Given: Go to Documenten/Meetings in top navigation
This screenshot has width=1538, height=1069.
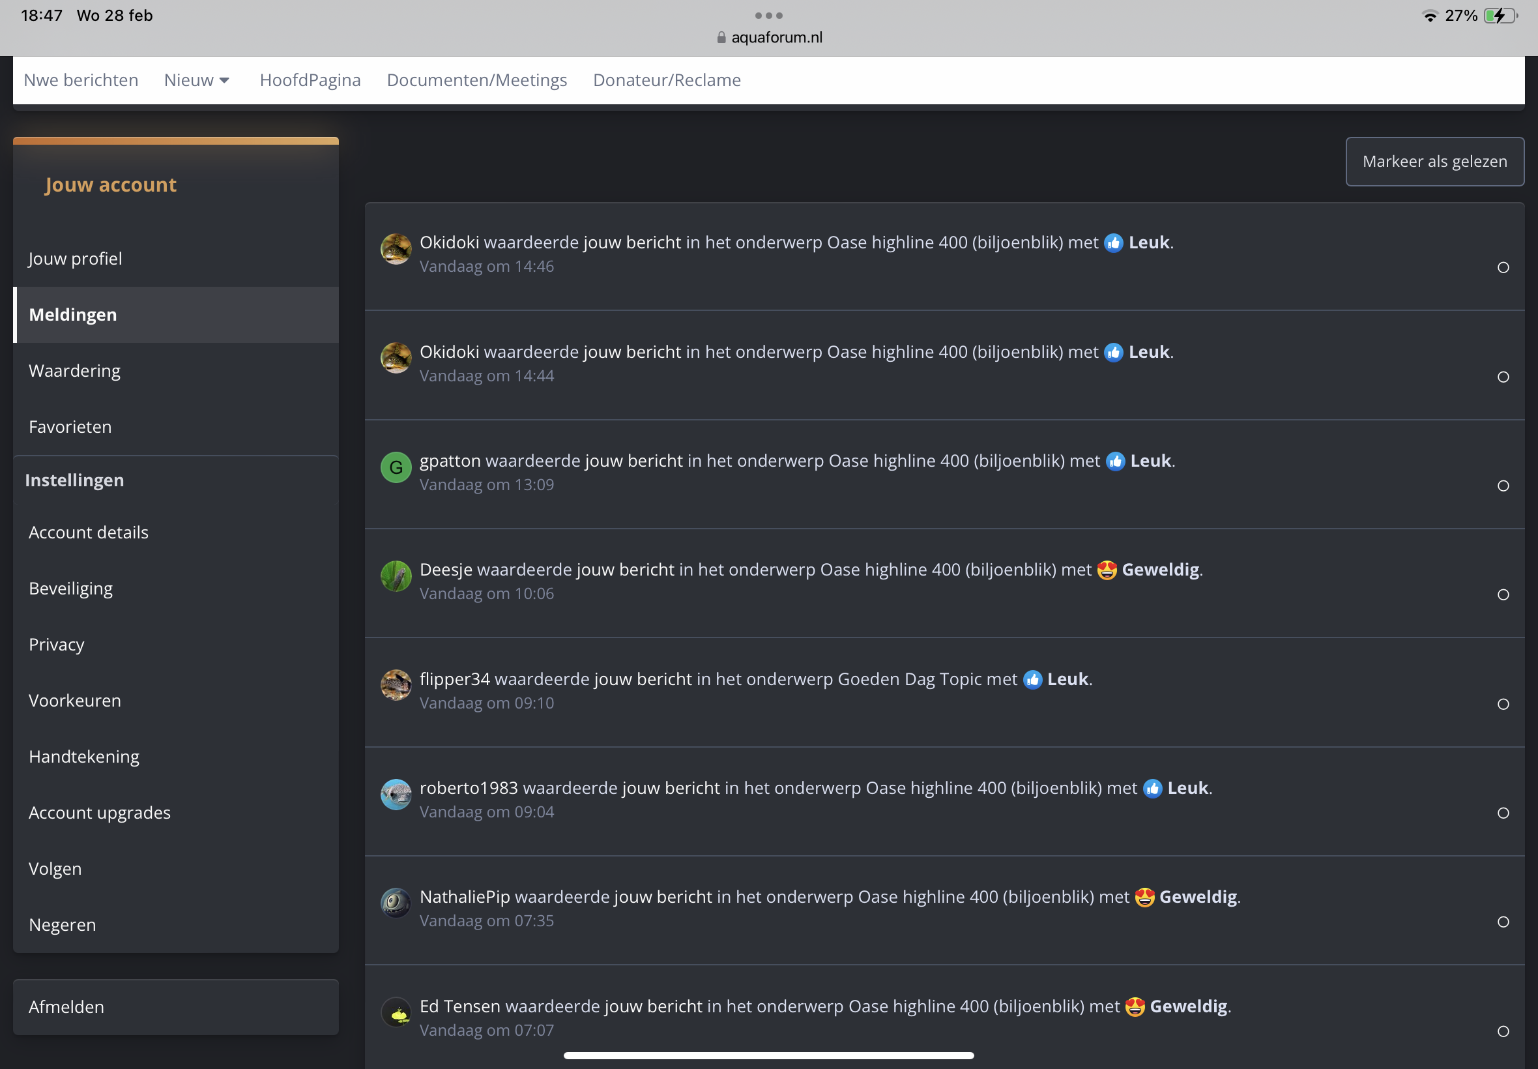Looking at the screenshot, I should point(477,80).
